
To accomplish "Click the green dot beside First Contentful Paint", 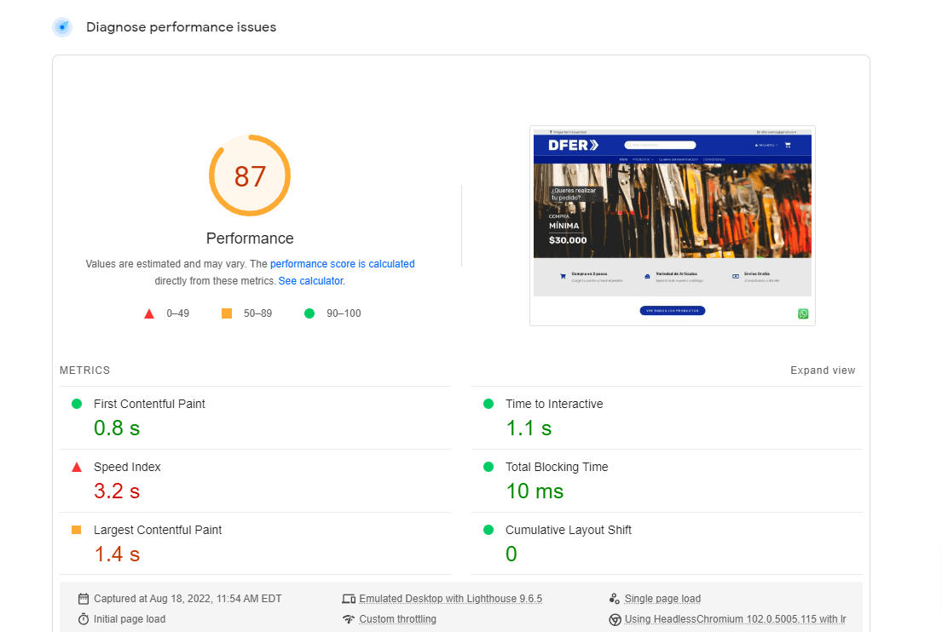I will (x=76, y=404).
